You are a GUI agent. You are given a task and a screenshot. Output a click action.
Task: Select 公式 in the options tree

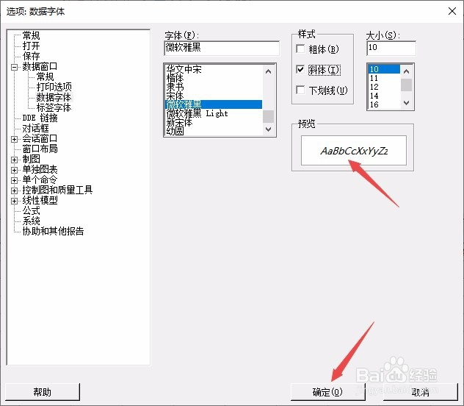[31, 210]
